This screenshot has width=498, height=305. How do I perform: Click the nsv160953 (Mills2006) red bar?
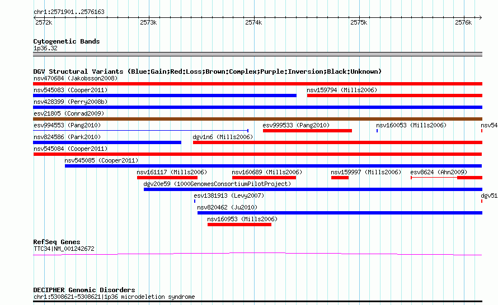[x=239, y=225]
